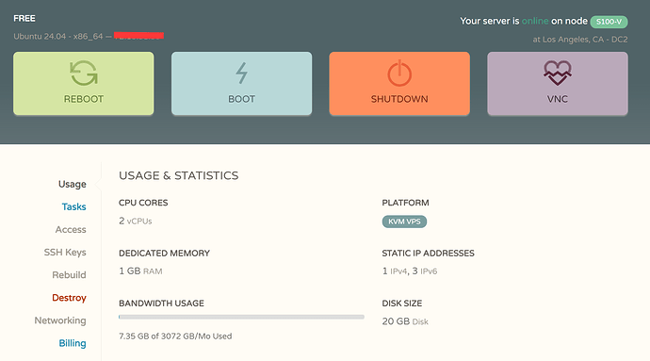The height and width of the screenshot is (361, 650).
Task: Select Destroy in the sidebar
Action: pos(69,298)
